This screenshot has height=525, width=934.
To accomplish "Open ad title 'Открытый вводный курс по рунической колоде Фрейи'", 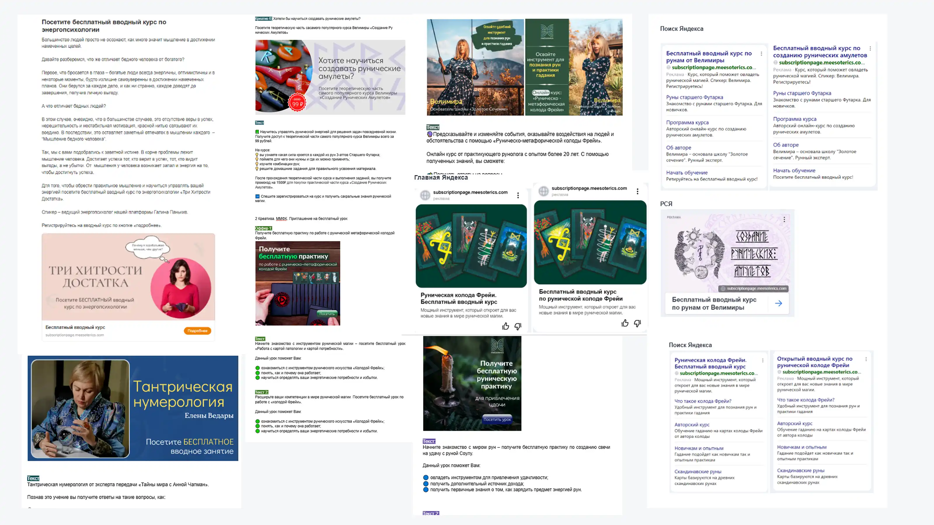I will pyautogui.click(x=815, y=362).
